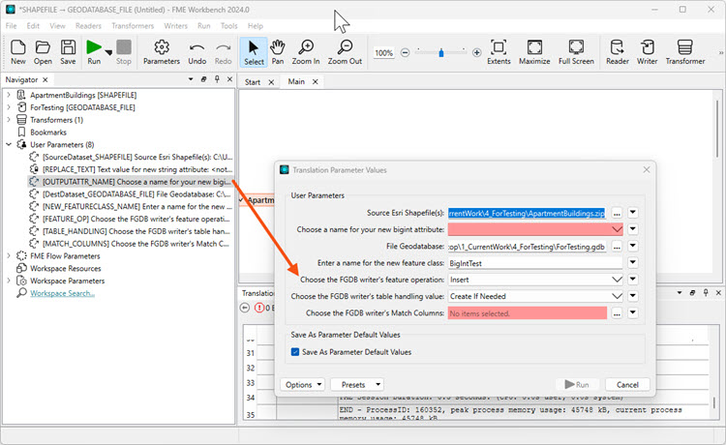
Task: Click the Redo toolbar icon
Action: click(224, 52)
